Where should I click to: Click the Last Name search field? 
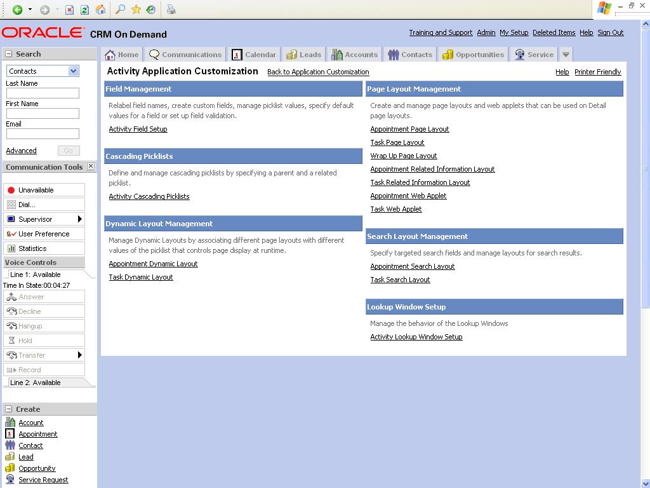(x=43, y=93)
